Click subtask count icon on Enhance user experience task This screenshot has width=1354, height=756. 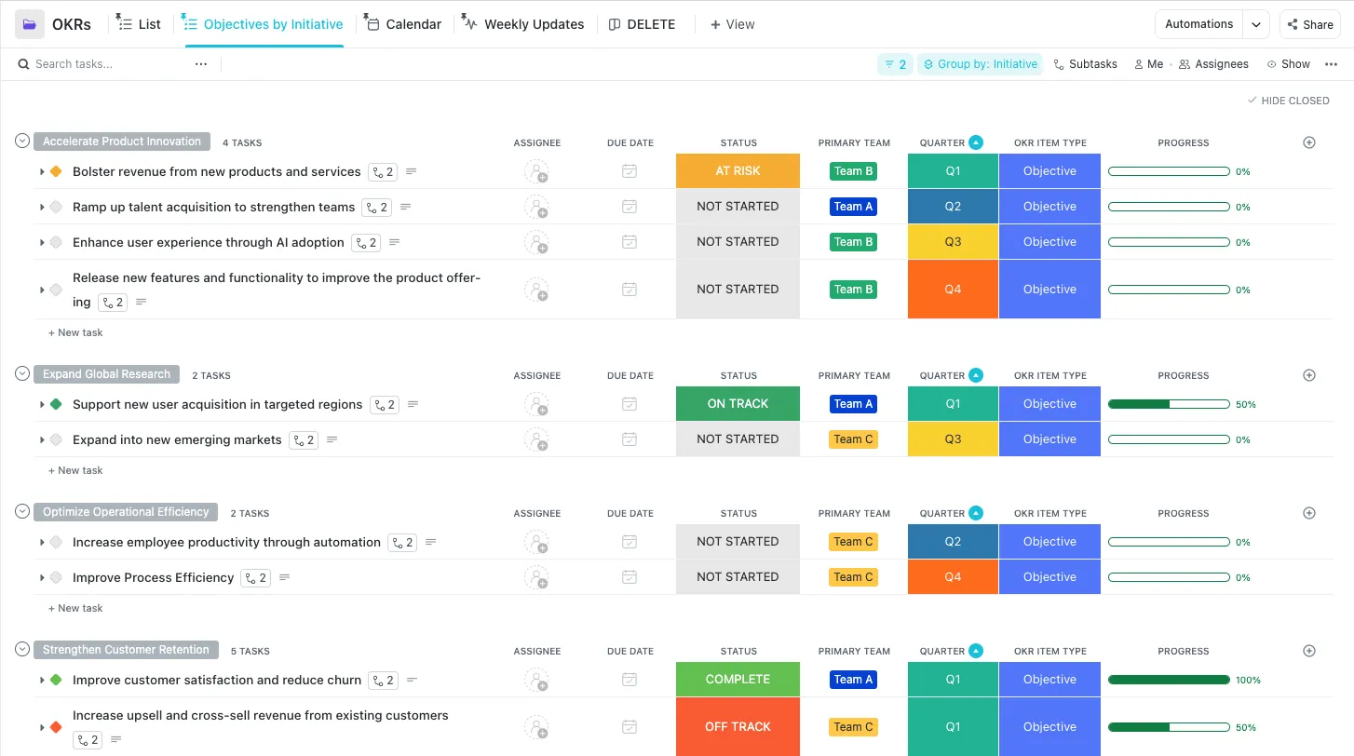pos(366,242)
